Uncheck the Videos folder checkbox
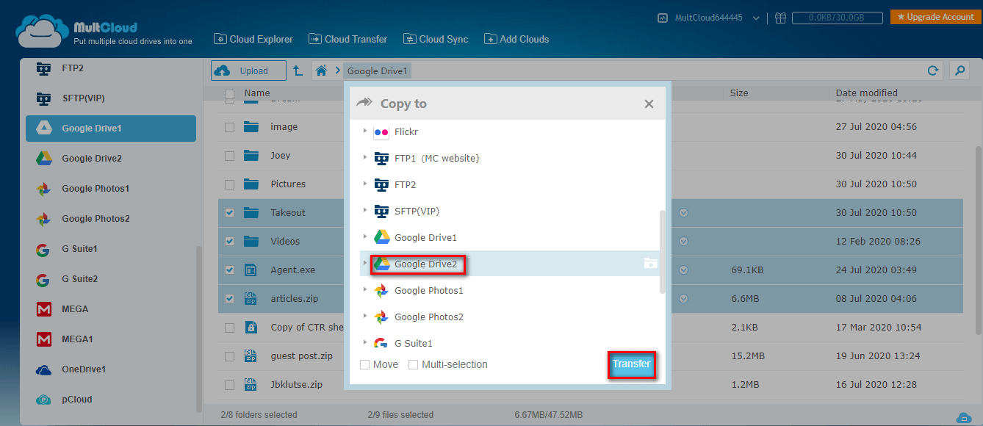Viewport: 983px width, 426px height. pyautogui.click(x=230, y=242)
